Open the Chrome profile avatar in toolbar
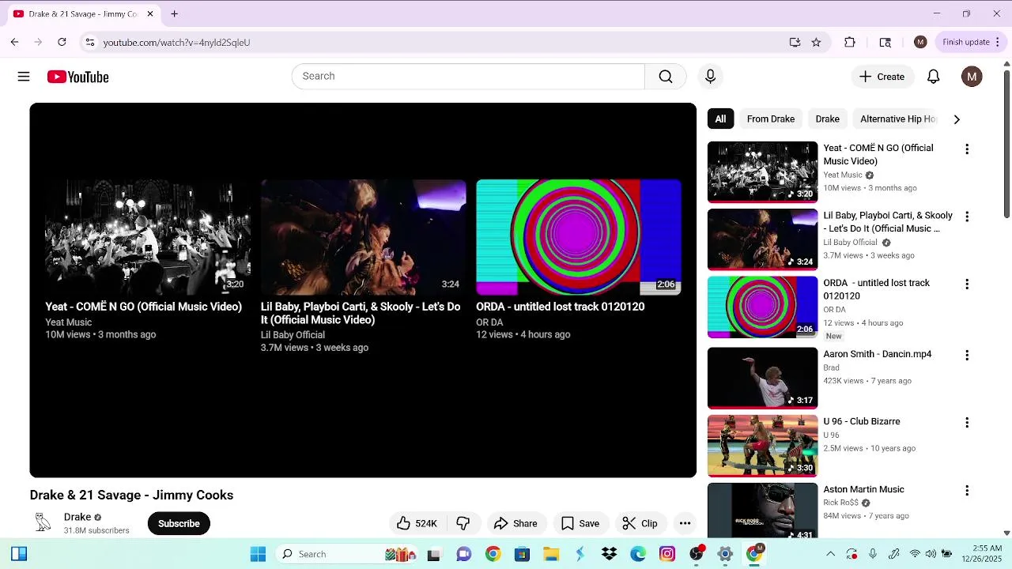 click(920, 42)
